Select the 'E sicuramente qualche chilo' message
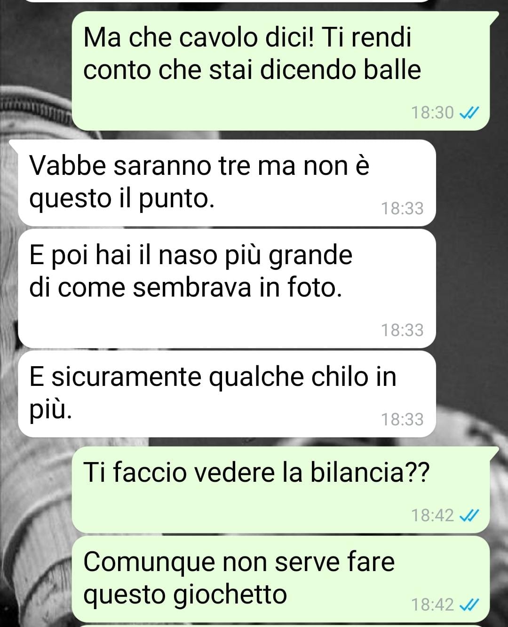 pyautogui.click(x=227, y=394)
